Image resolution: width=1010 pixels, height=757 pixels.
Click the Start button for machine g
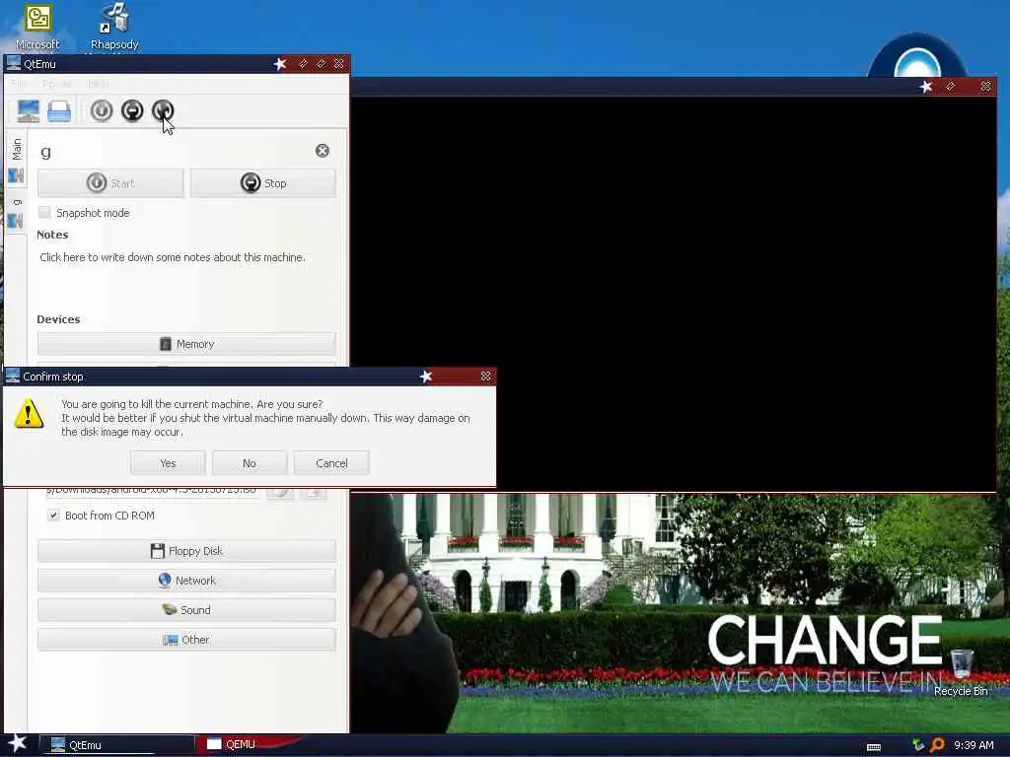click(x=110, y=183)
